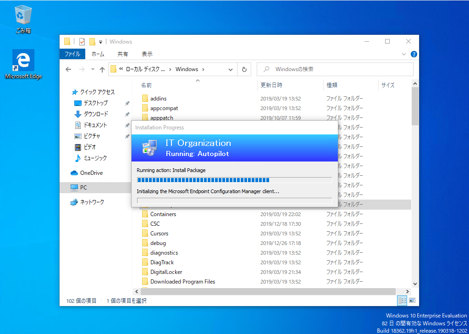The height and width of the screenshot is (334, 469).
Task: Select PC in navigation pane
Action: tap(96, 188)
